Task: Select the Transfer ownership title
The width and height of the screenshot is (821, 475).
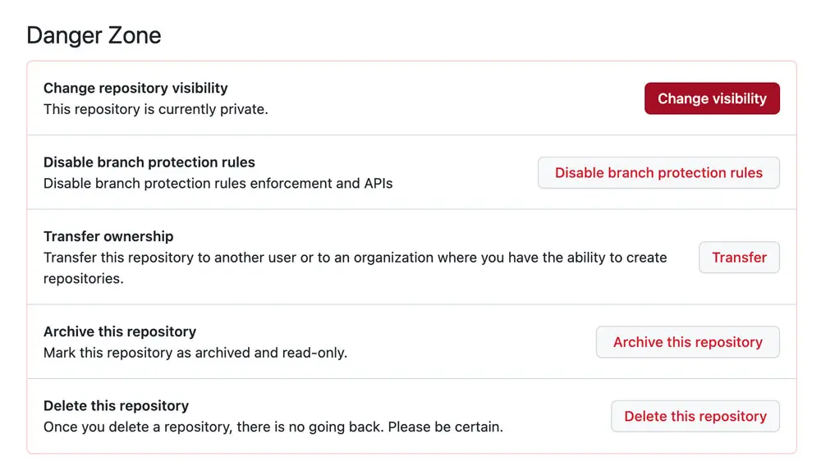Action: tap(108, 236)
